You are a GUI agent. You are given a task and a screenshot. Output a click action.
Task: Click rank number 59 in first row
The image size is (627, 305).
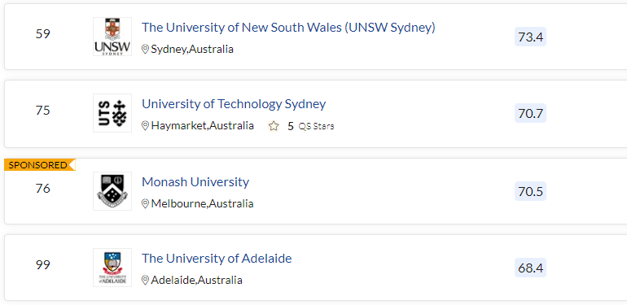pos(43,34)
